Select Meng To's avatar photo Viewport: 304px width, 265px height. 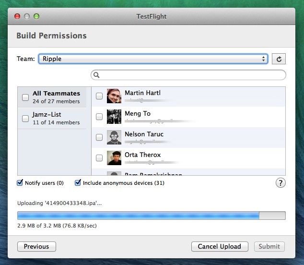click(114, 117)
